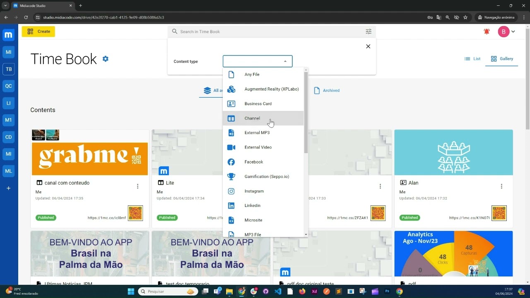Open the ML workspace in sidebar

pyautogui.click(x=9, y=171)
